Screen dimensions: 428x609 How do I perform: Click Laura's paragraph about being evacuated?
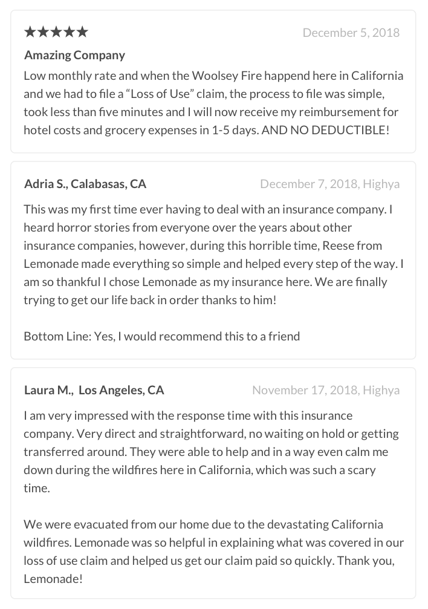(x=213, y=552)
